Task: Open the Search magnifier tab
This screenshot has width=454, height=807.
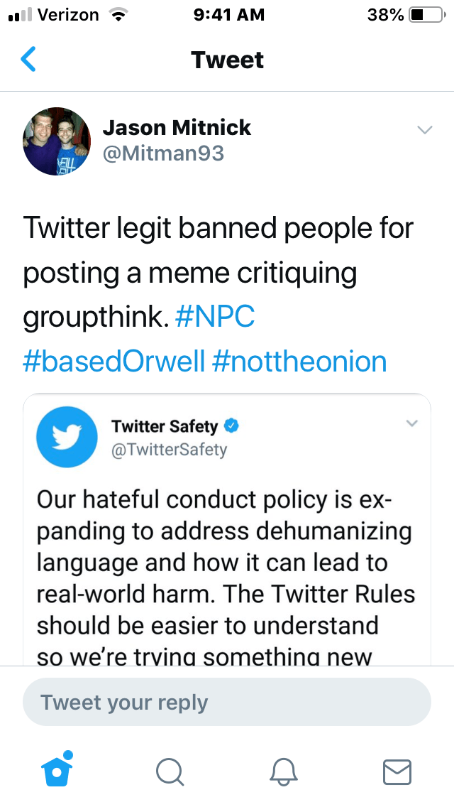Action: click(x=170, y=771)
